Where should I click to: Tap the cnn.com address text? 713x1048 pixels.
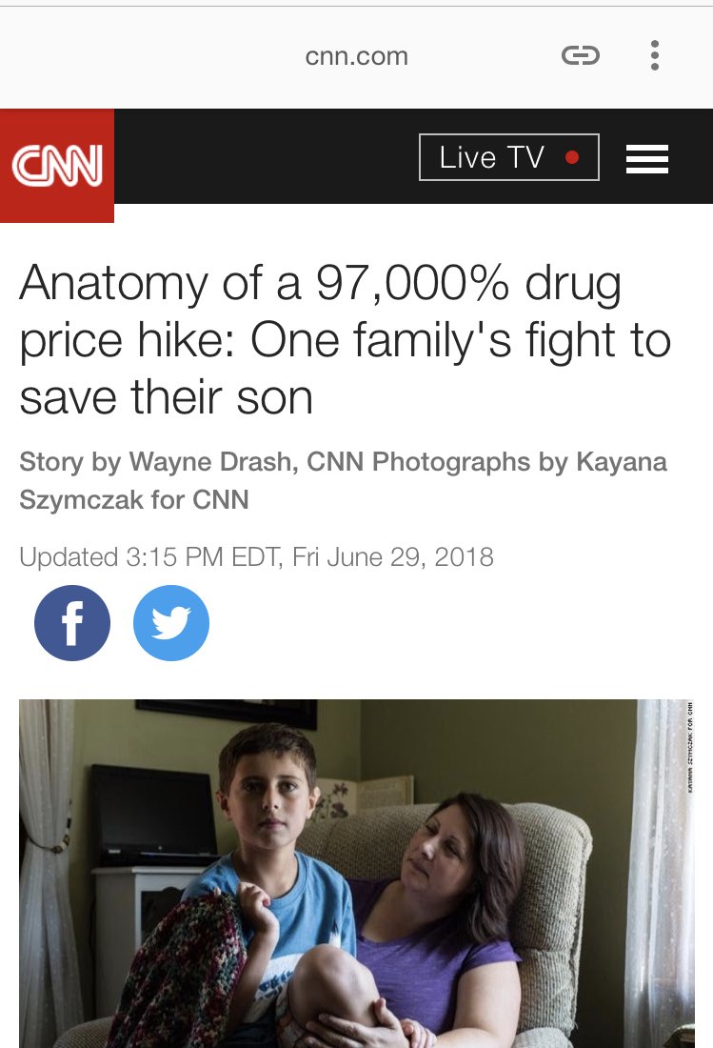click(x=356, y=56)
